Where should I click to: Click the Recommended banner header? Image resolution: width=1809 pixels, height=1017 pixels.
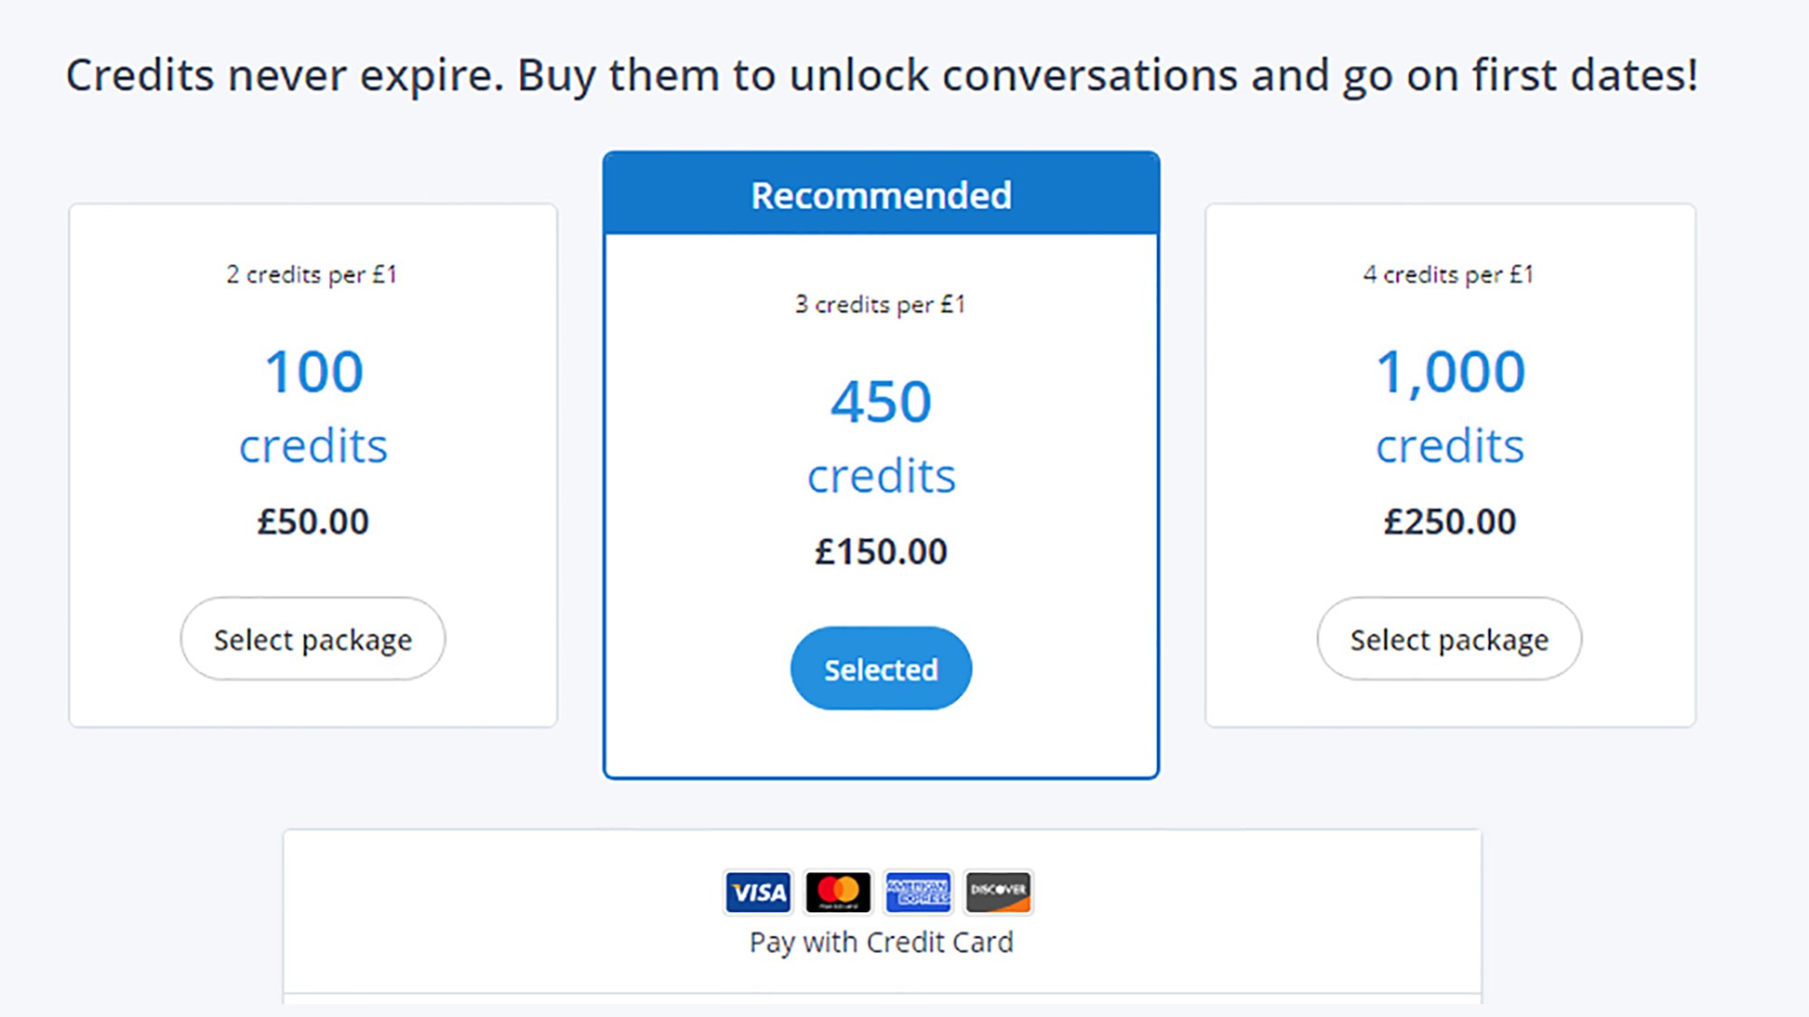coord(881,195)
